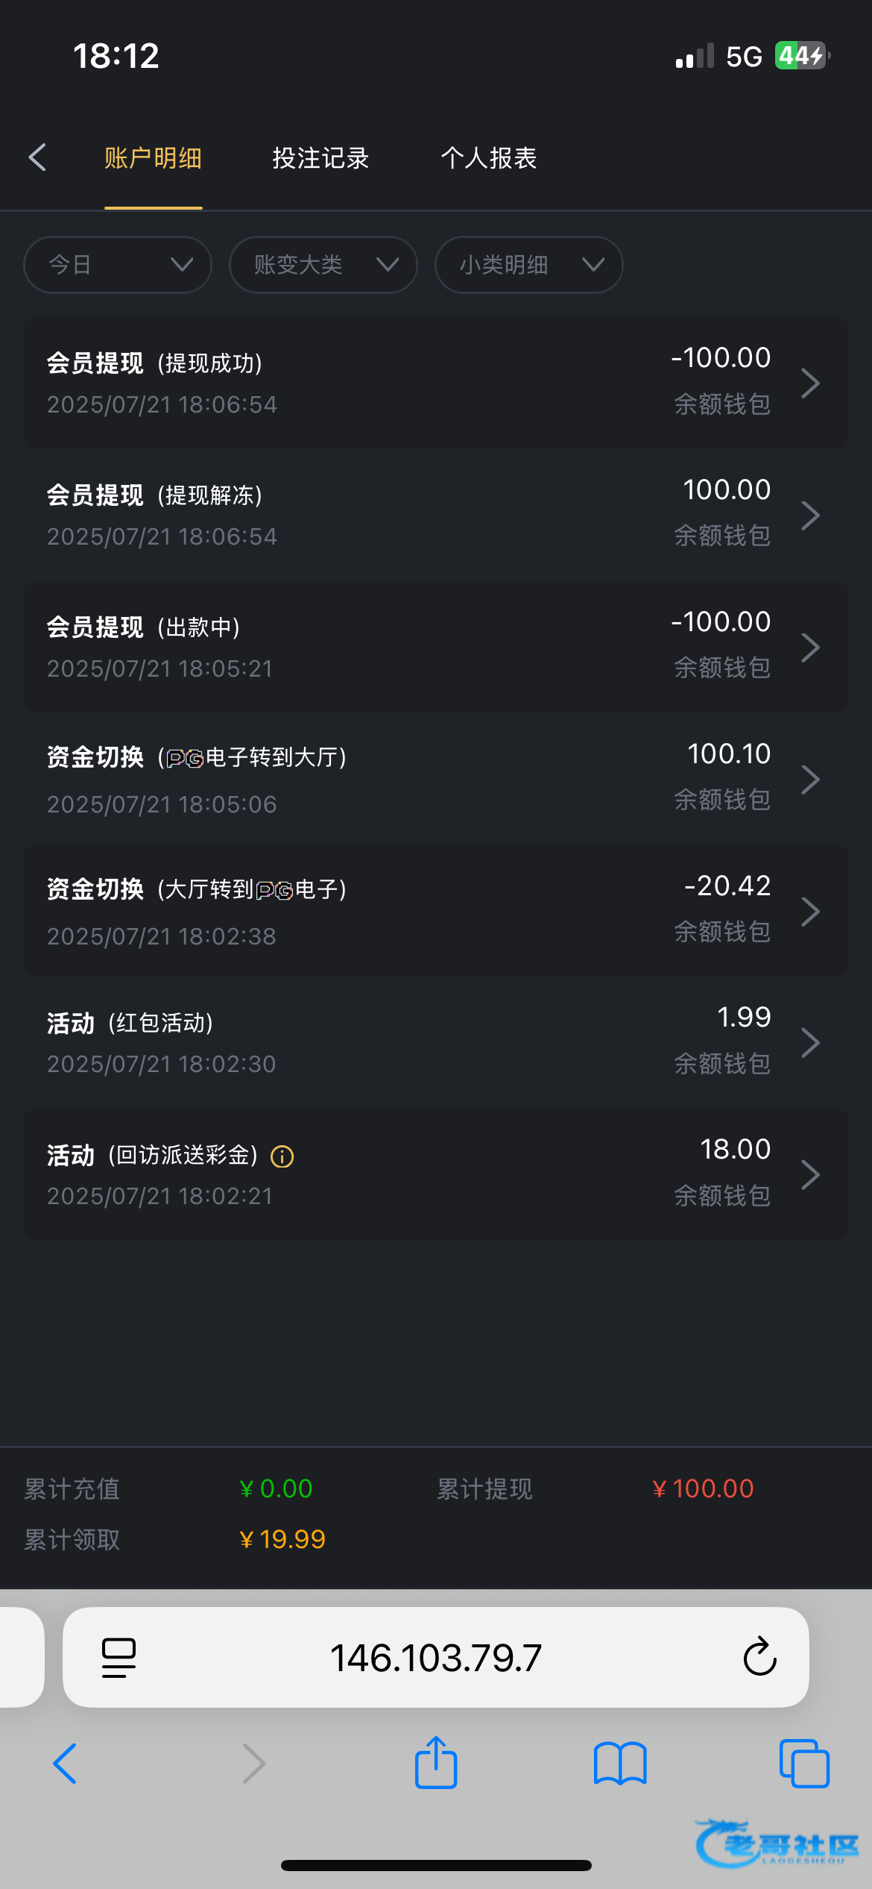Expand the 账变大类 category dropdown
The height and width of the screenshot is (1889, 872).
323,265
